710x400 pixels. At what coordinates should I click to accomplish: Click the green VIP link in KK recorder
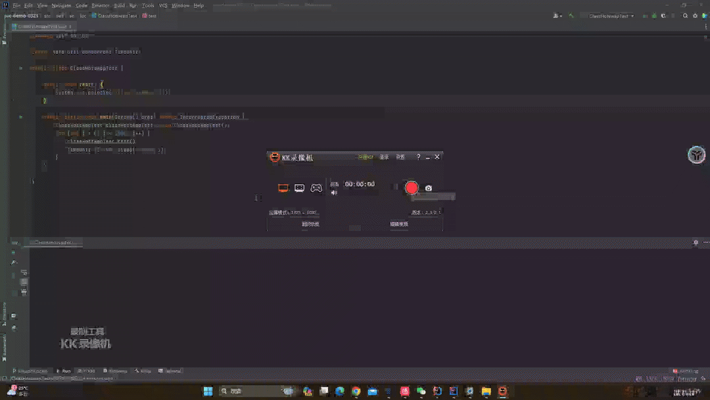coord(366,157)
